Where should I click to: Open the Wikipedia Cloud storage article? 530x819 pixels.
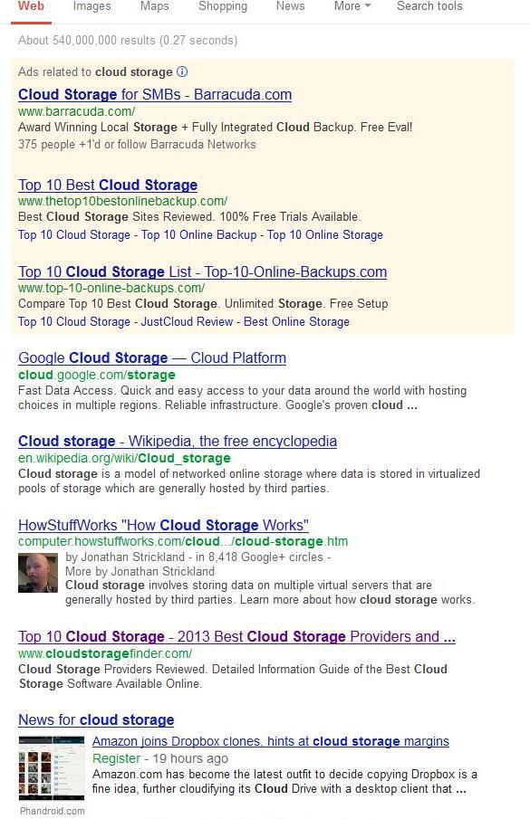(x=178, y=442)
